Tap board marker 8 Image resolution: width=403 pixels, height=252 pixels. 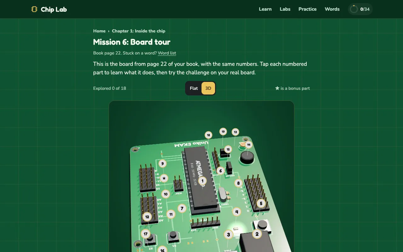(238, 183)
